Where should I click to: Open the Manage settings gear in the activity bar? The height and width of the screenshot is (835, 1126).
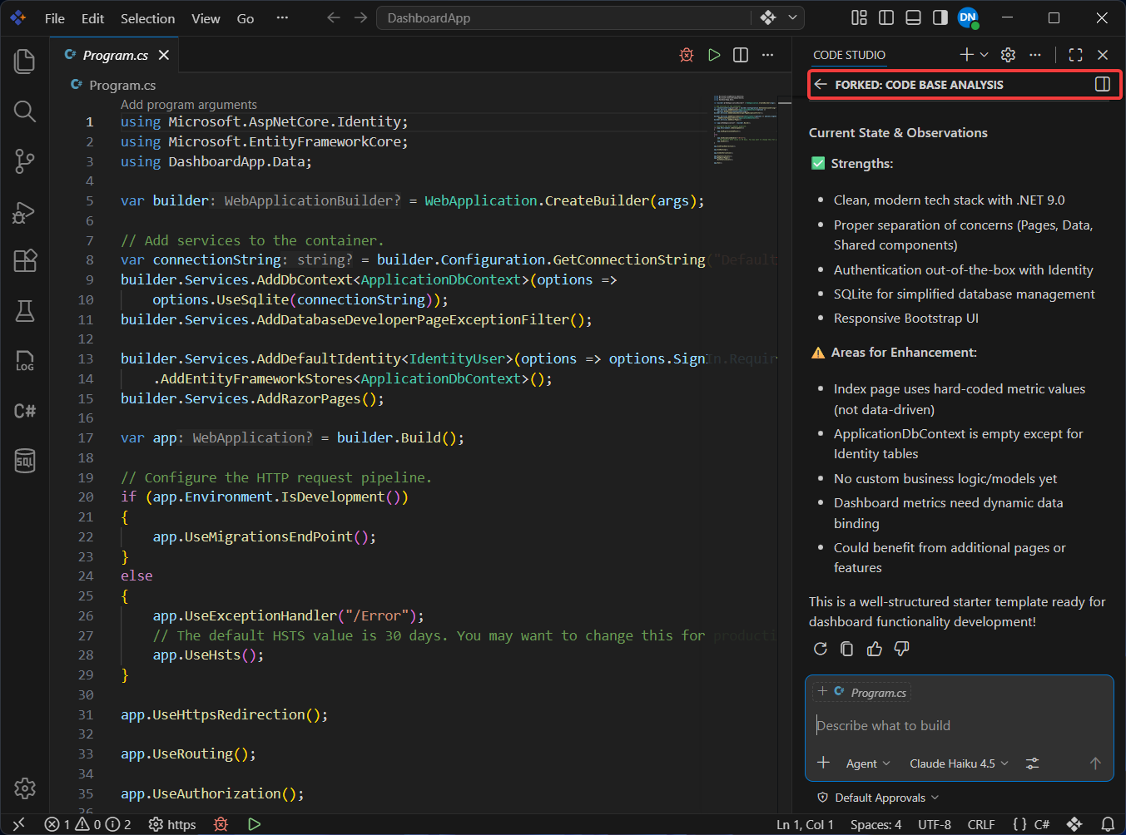pyautogui.click(x=25, y=788)
